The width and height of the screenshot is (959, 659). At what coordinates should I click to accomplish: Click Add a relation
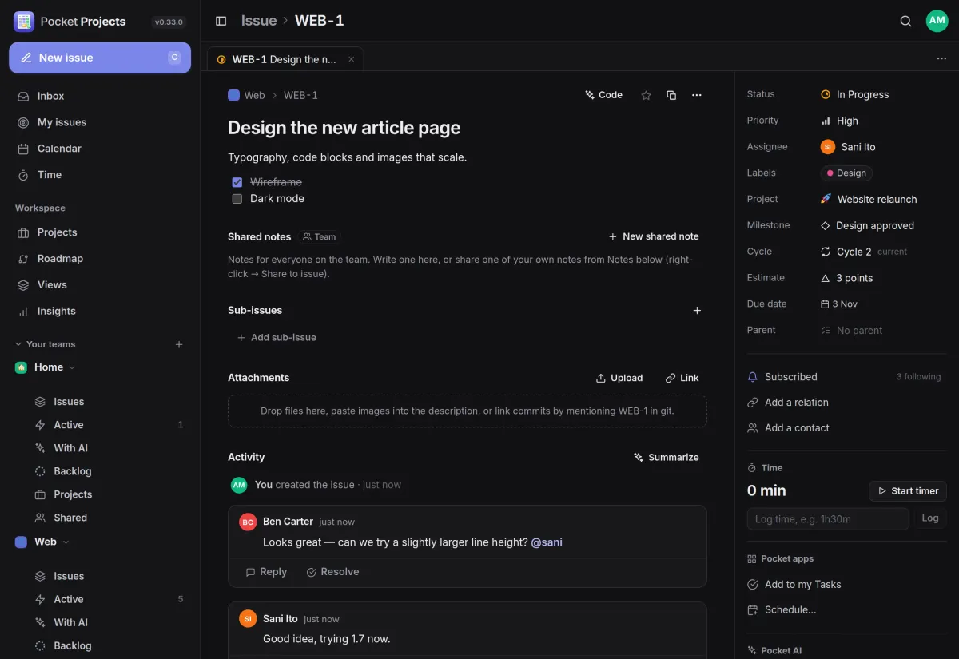click(x=788, y=403)
